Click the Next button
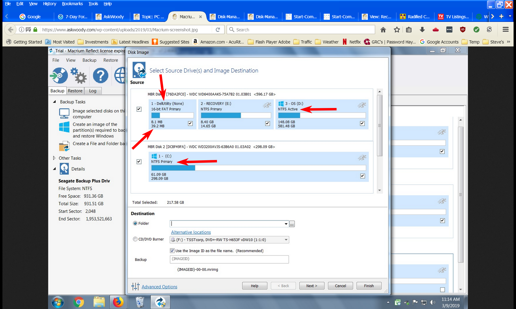 [312, 286]
